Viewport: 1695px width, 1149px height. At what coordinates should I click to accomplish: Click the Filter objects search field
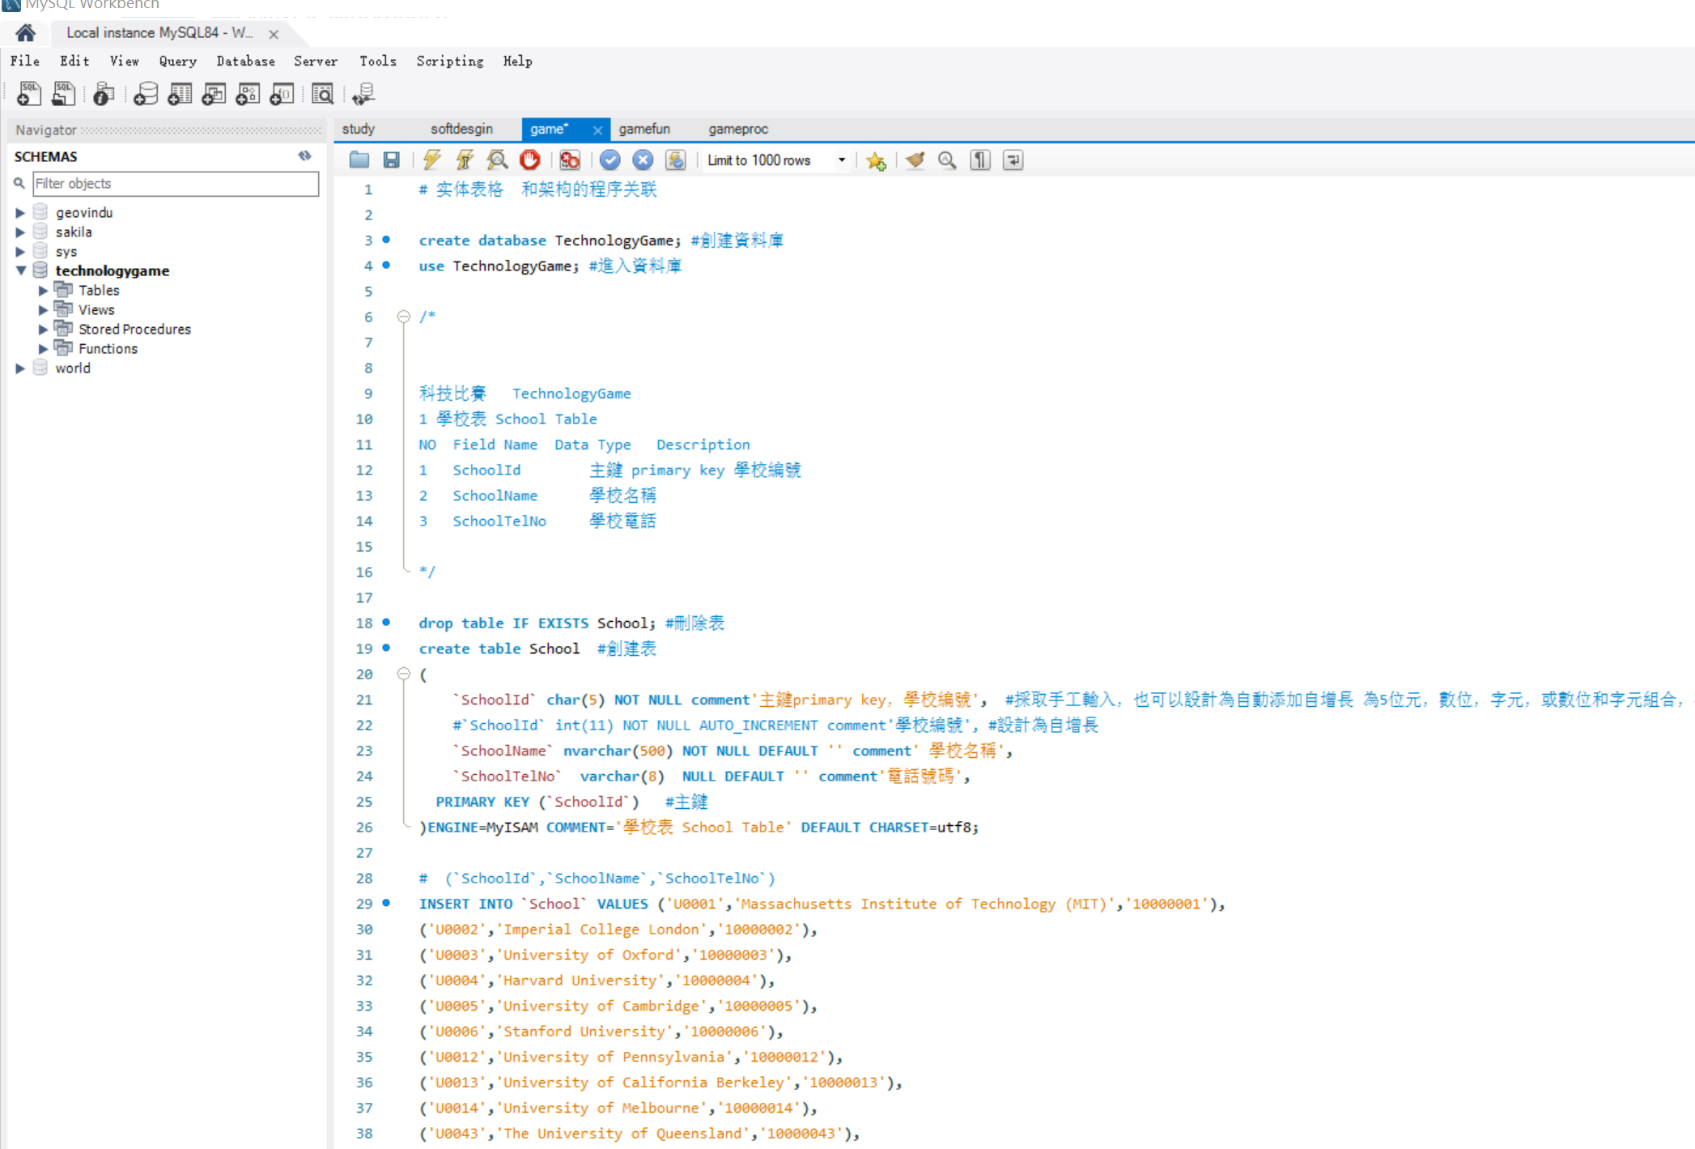click(176, 184)
